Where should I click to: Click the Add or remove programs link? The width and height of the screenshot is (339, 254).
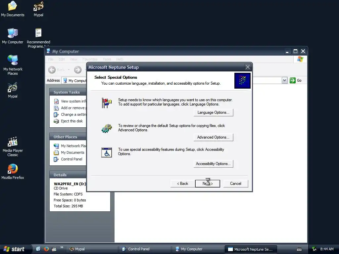[73, 108]
